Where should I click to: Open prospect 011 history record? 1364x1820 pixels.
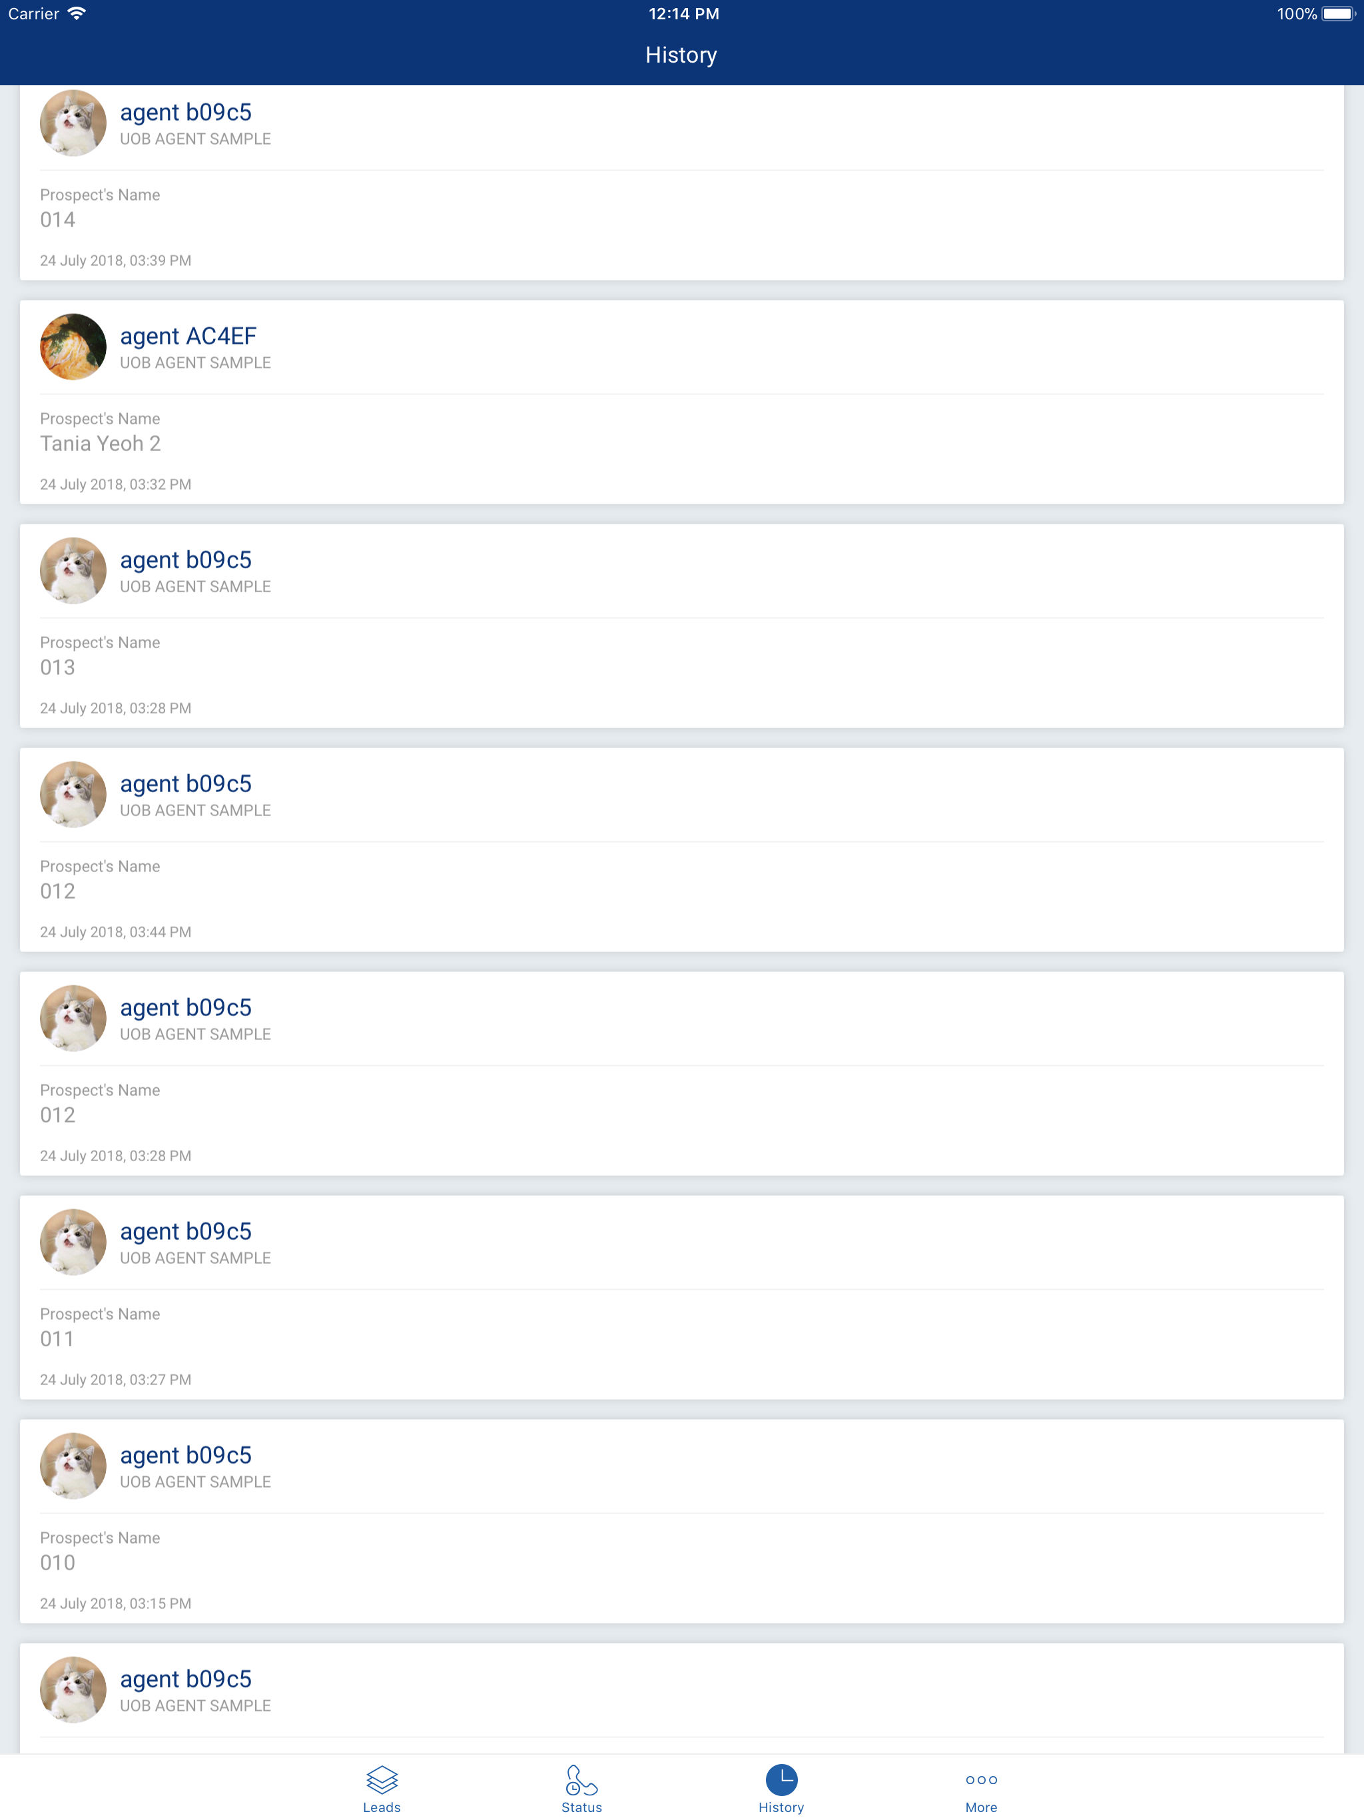click(681, 1296)
